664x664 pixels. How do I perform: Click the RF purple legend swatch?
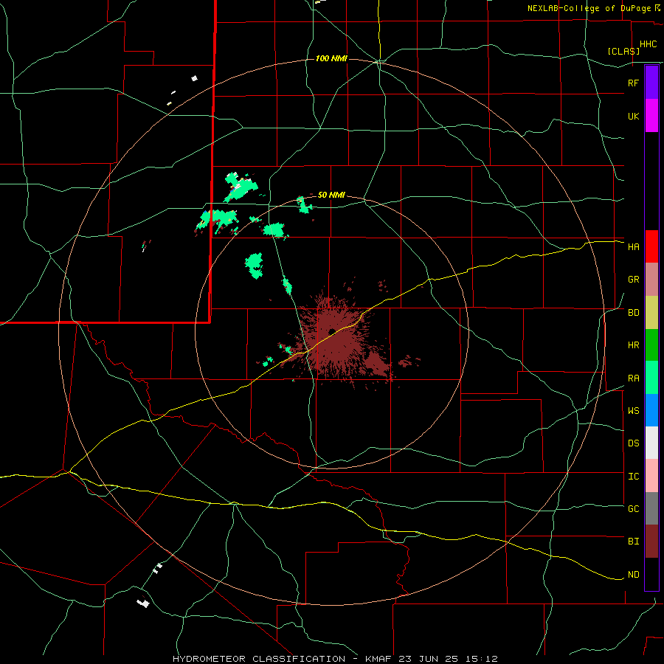coord(651,83)
